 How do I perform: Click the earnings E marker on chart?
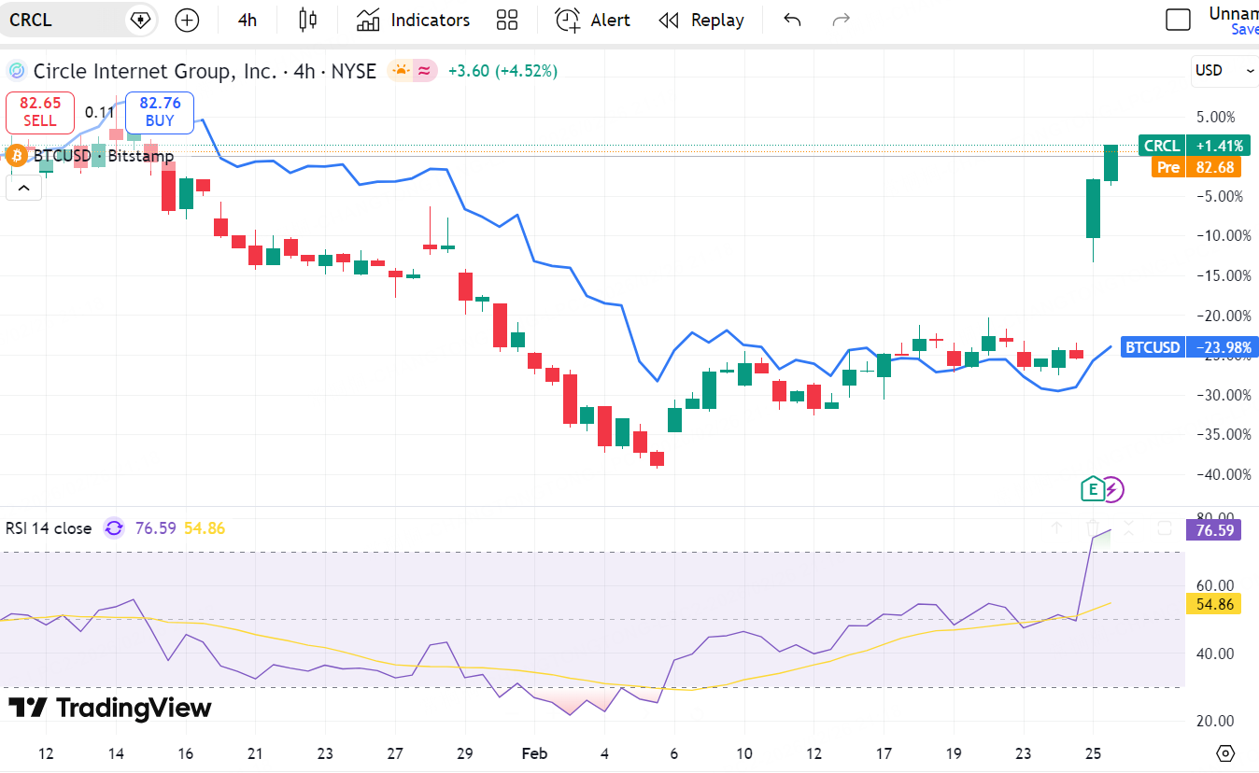pos(1092,488)
